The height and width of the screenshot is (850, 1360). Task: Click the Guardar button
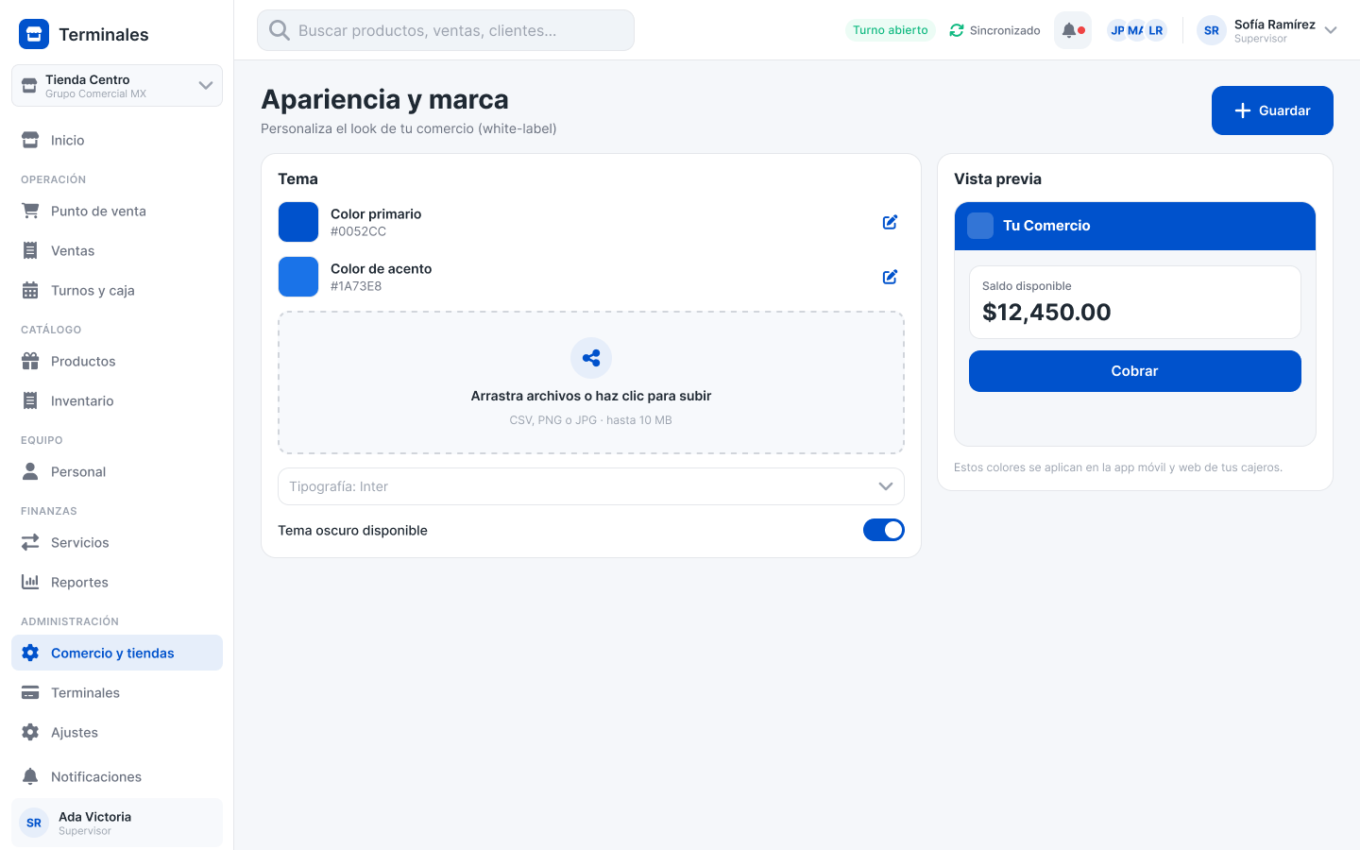pos(1272,110)
